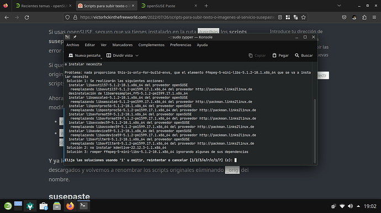Viewport: 381px width, 213px height.
Task: Toggle Firefox reader view icon
Action: (280, 17)
